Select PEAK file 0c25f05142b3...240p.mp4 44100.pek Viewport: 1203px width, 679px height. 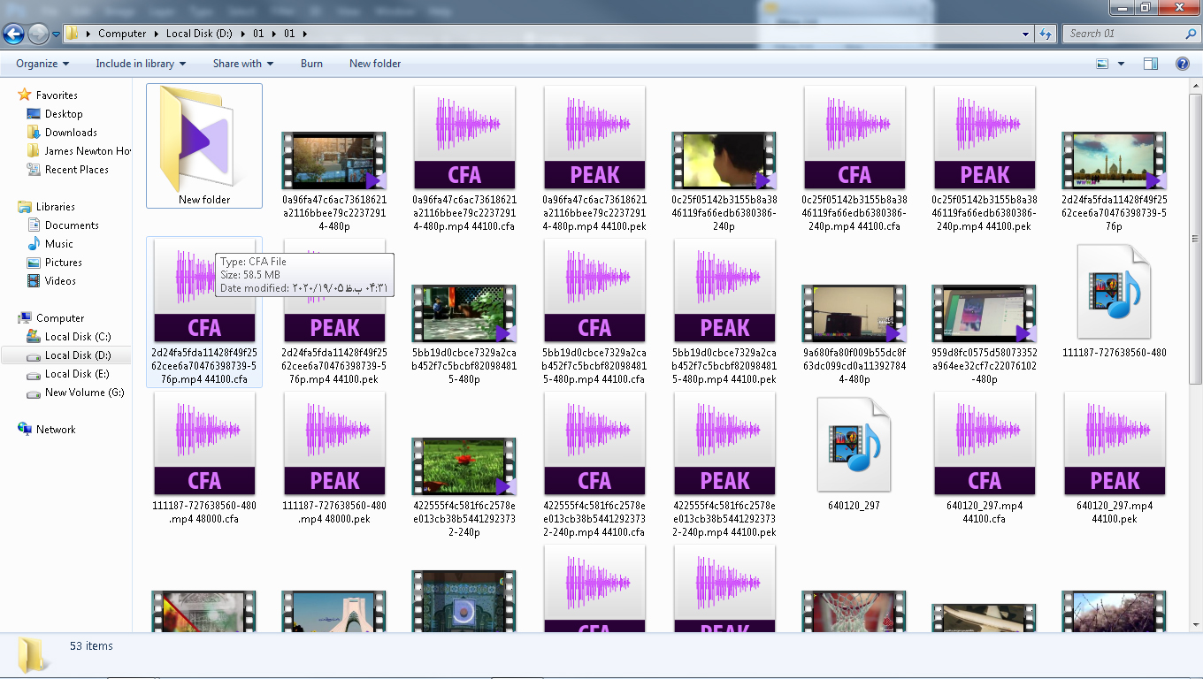(985, 138)
